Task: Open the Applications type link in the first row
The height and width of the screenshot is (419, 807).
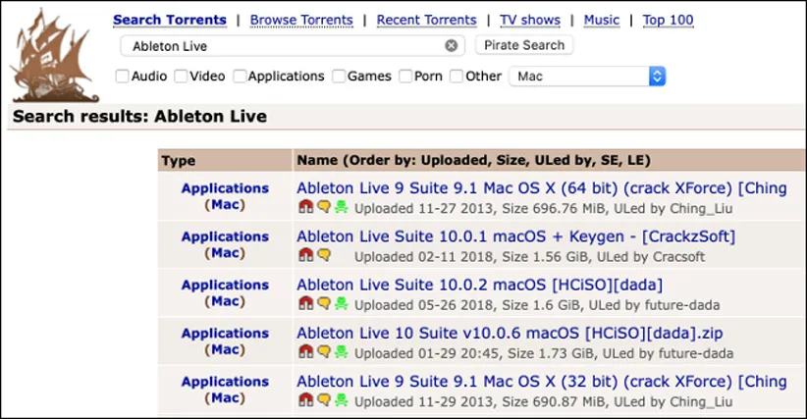Action: point(225,188)
